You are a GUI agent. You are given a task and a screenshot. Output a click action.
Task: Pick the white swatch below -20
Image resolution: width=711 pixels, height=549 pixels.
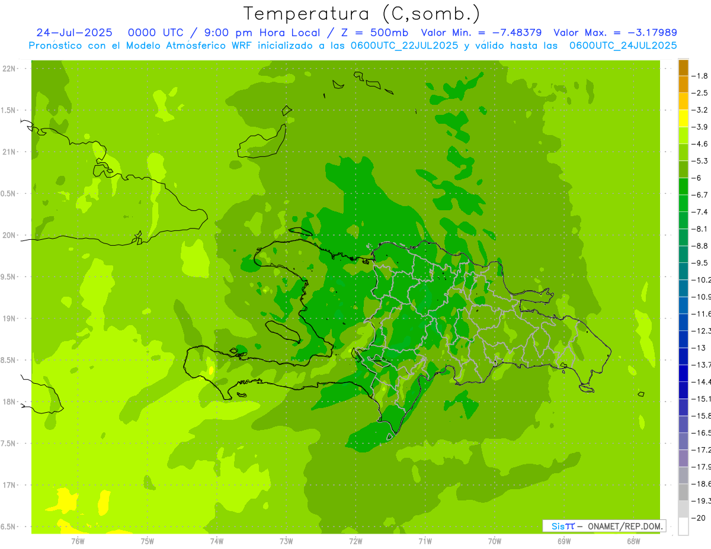pos(683,526)
